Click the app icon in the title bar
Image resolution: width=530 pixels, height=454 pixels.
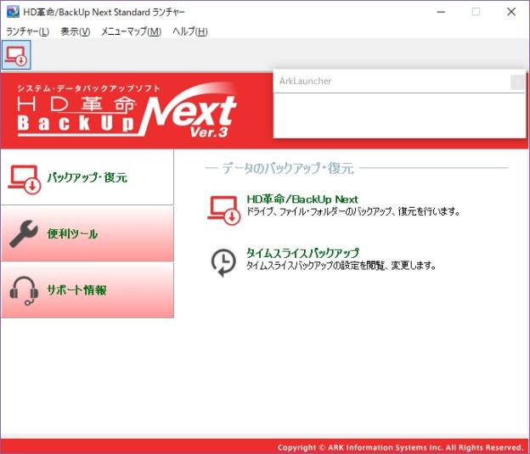[13, 12]
